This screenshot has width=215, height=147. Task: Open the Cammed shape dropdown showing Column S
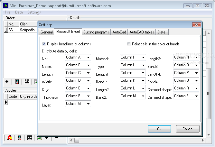[186, 96]
